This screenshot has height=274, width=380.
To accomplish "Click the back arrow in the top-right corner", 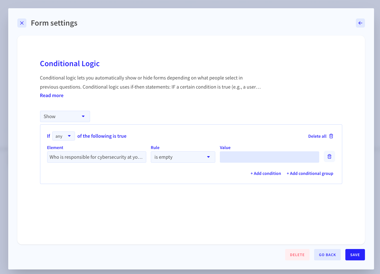I will click(360, 23).
